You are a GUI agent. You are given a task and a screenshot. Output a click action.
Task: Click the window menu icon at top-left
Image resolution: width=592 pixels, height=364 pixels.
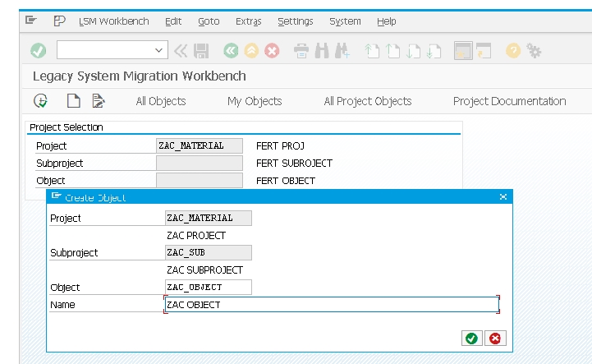click(31, 20)
